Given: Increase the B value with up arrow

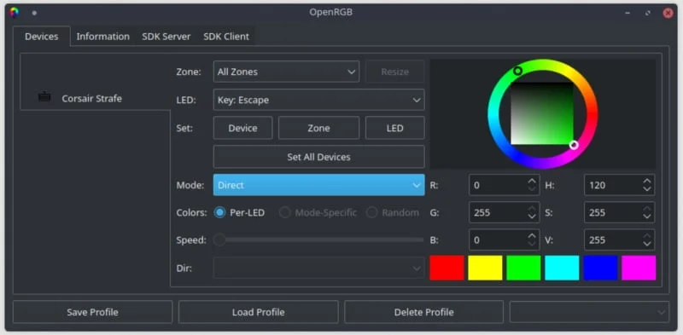Looking at the screenshot, I should pyautogui.click(x=532, y=236).
